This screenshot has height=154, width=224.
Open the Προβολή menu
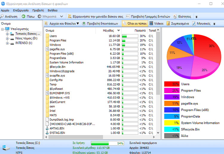pos(38,10)
